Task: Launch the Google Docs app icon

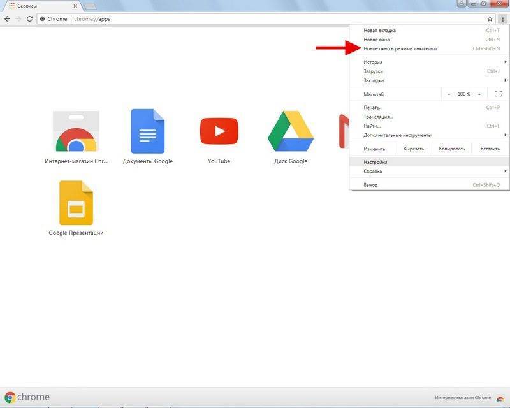Action: tap(148, 131)
